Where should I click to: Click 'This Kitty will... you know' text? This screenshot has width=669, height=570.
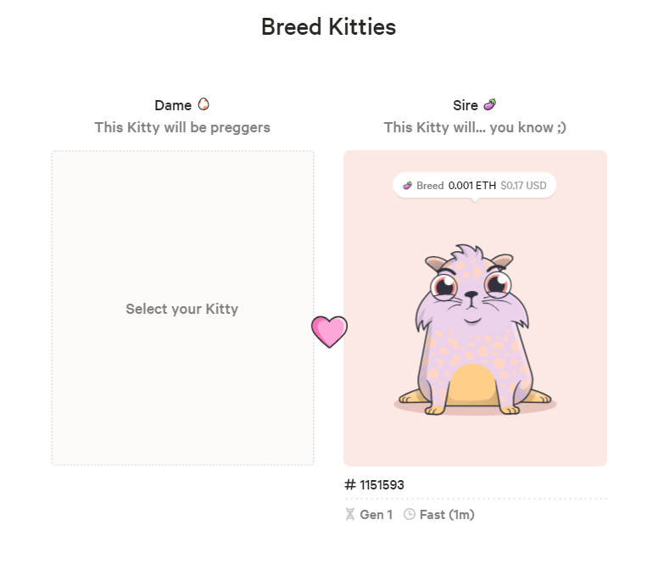475,127
